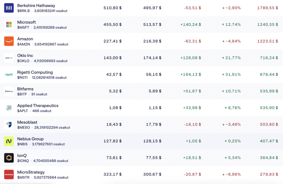This screenshot has width=283, height=184.
Task: Click the orange Amazon logo icon
Action: click(9, 41)
